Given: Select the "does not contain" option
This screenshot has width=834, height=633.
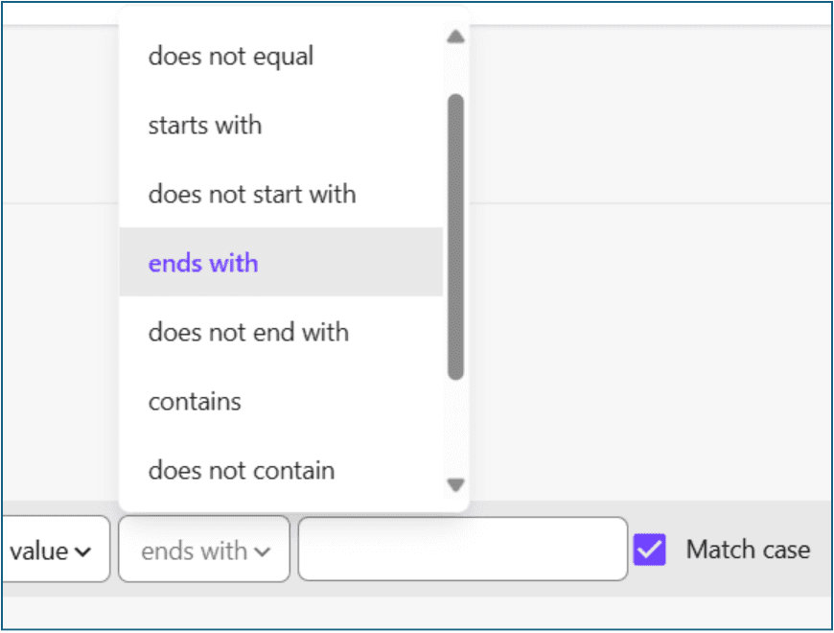Looking at the screenshot, I should tap(242, 471).
